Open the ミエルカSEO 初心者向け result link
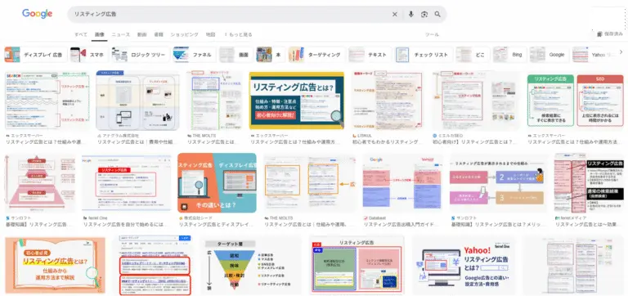The image size is (628, 296). click(x=475, y=139)
